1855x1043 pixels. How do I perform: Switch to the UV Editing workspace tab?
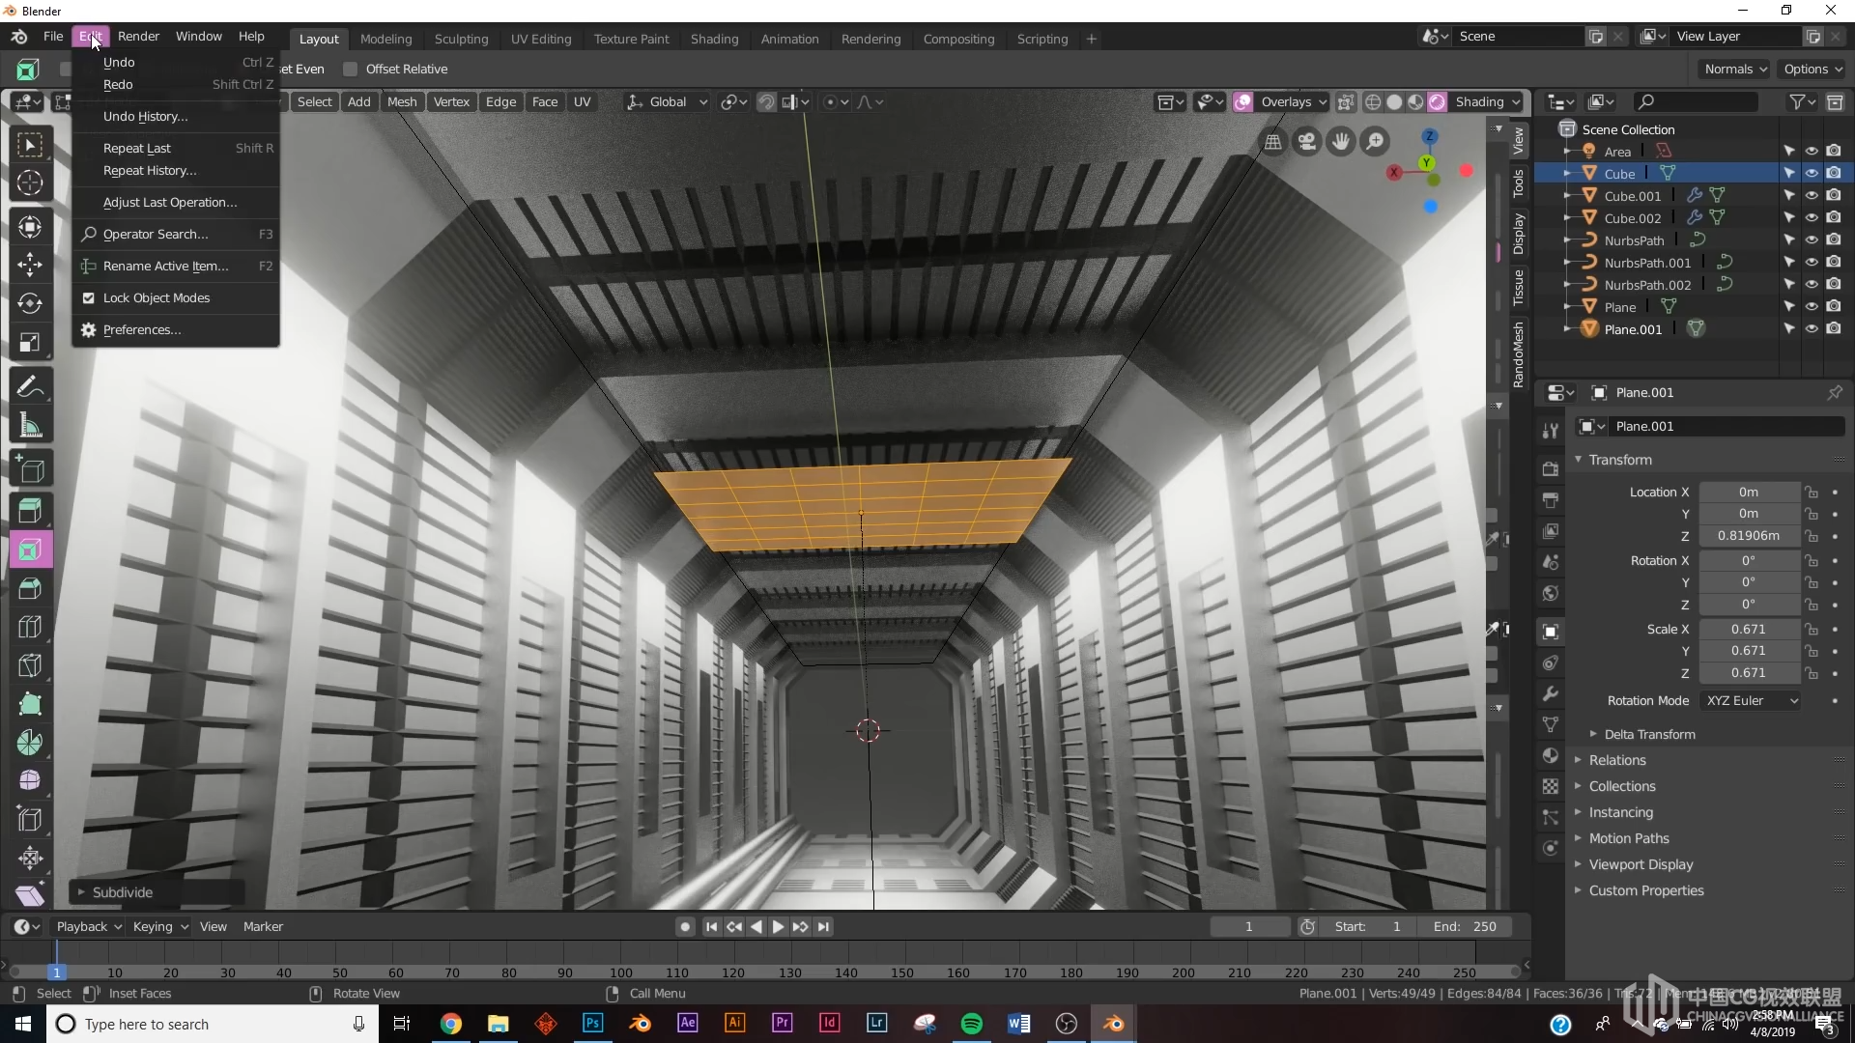[x=541, y=39]
